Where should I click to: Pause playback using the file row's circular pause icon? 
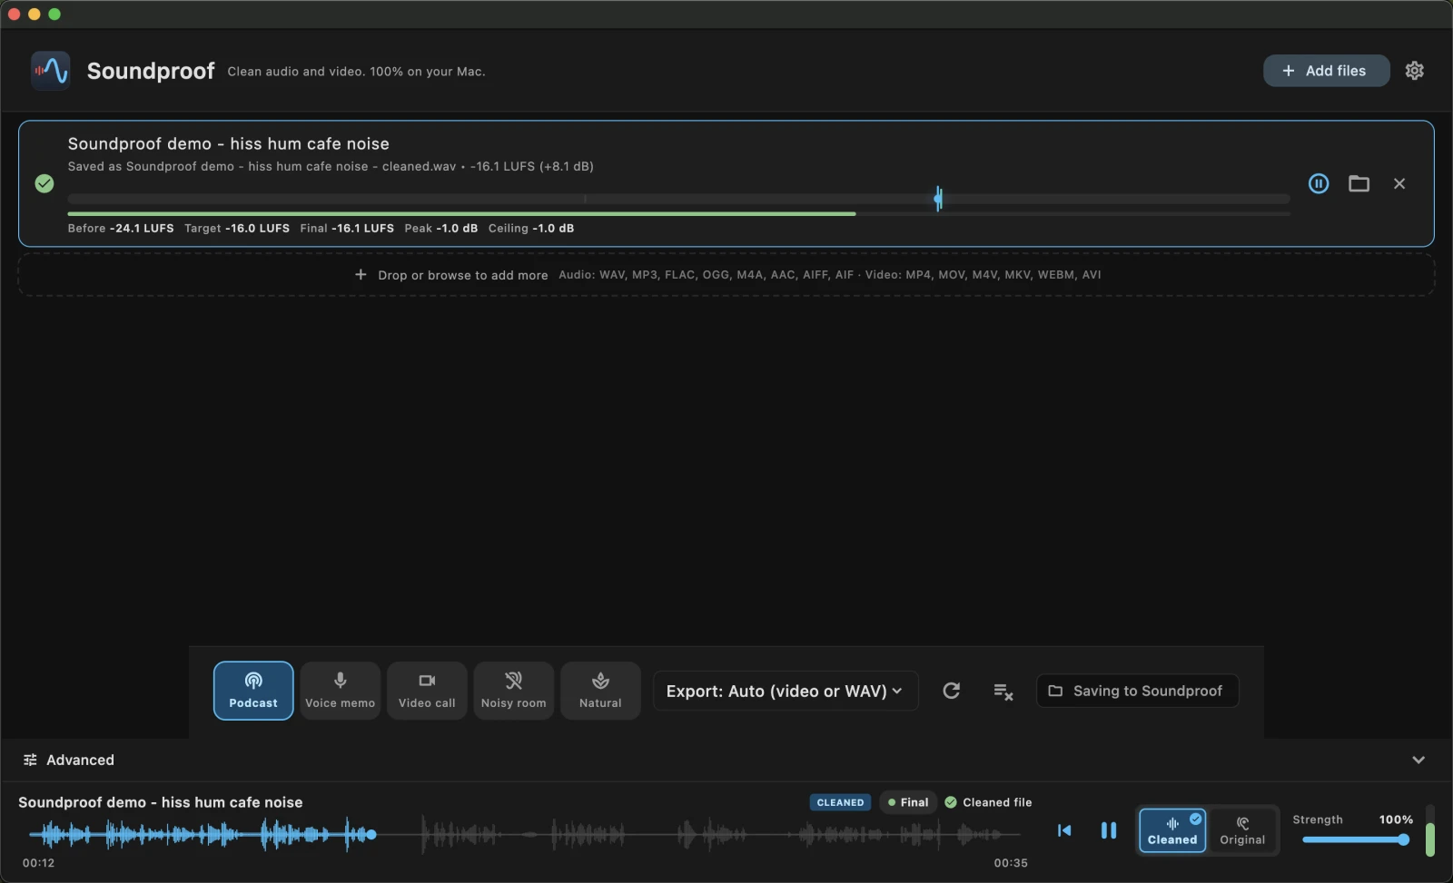[x=1319, y=183]
